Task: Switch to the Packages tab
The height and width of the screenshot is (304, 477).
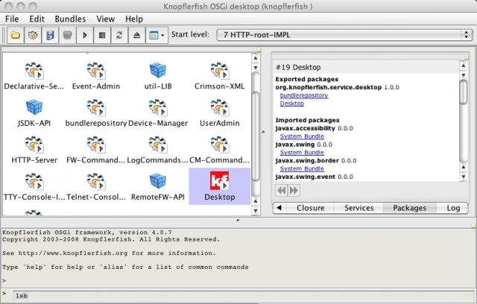Action: (409, 208)
